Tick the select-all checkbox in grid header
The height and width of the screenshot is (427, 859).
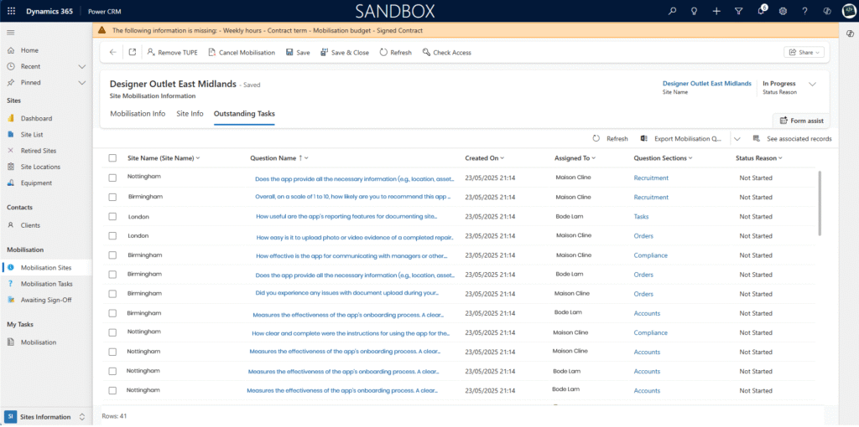tap(112, 158)
